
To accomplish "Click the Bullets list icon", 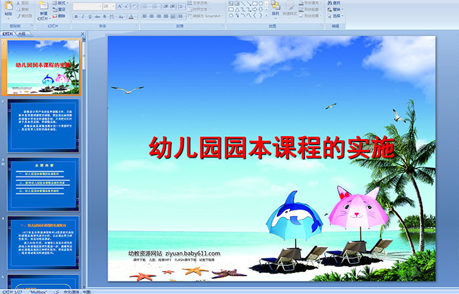I will point(145,7).
